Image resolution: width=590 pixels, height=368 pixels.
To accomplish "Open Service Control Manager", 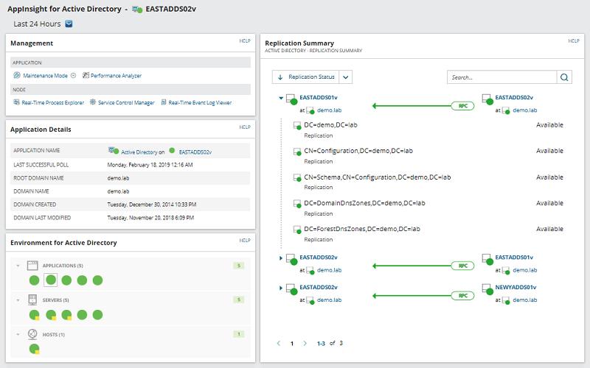I will (126, 102).
